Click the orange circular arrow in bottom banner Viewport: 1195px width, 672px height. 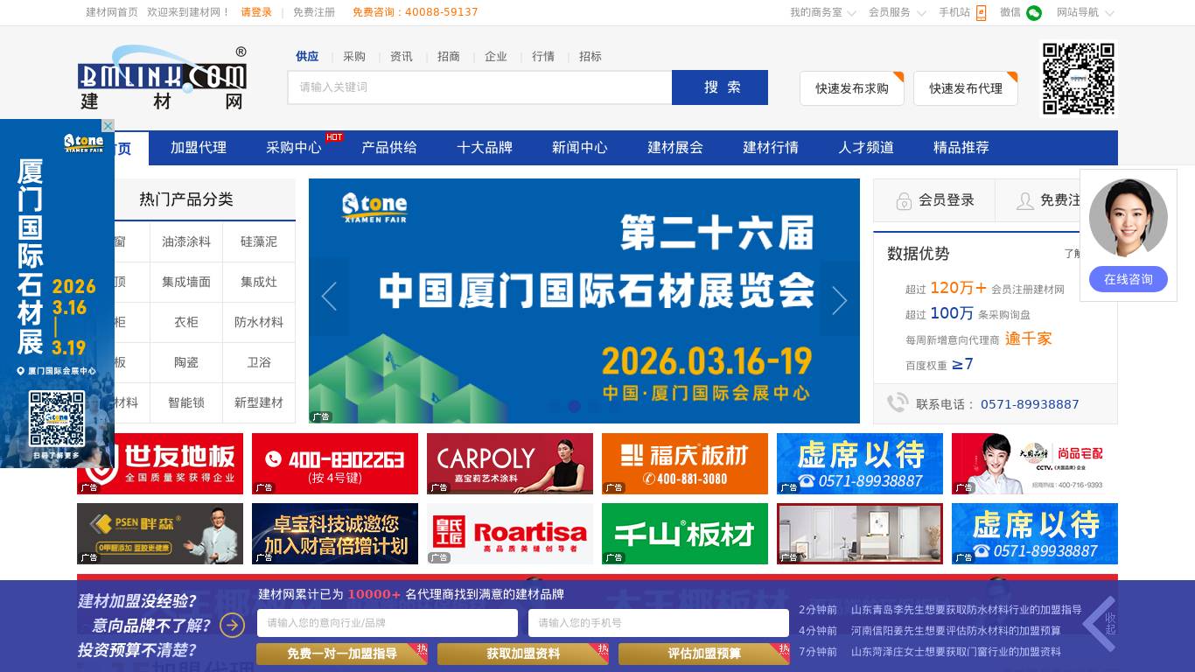(232, 626)
